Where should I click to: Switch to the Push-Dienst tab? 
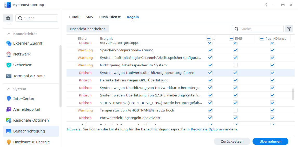110,17
